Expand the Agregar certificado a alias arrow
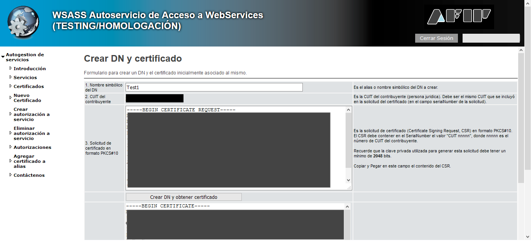Image resolution: width=531 pixels, height=245 pixels. coord(10,161)
